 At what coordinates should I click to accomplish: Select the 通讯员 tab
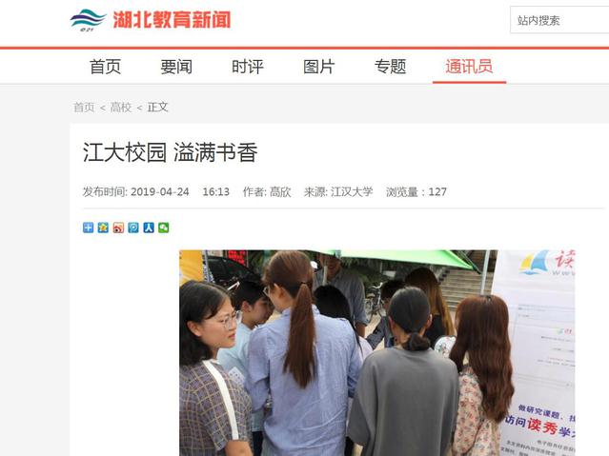469,67
